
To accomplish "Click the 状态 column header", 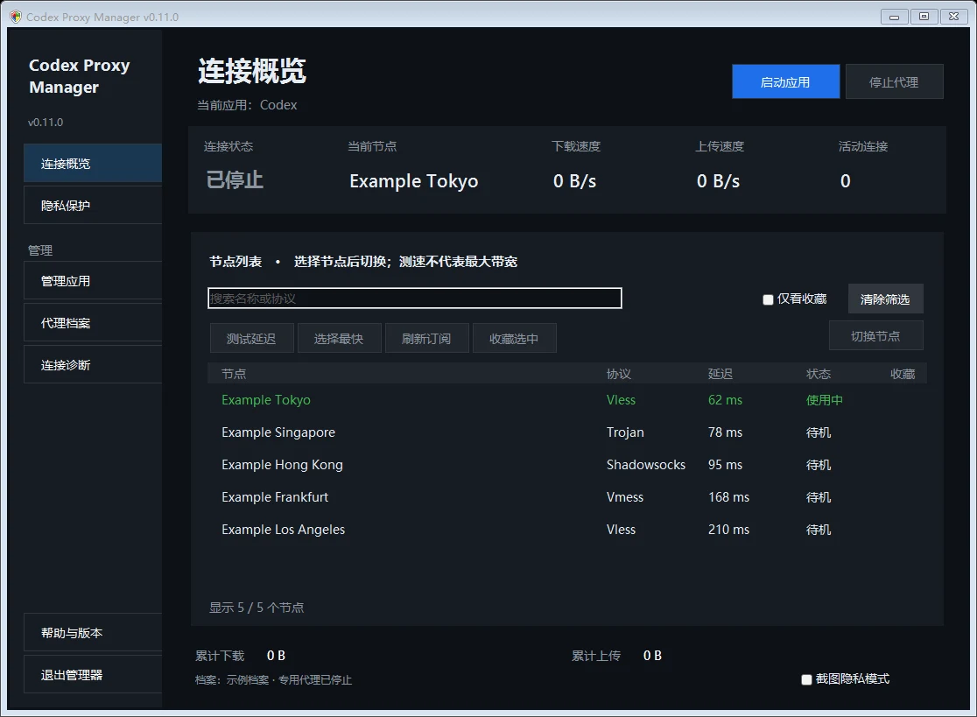I will (819, 374).
